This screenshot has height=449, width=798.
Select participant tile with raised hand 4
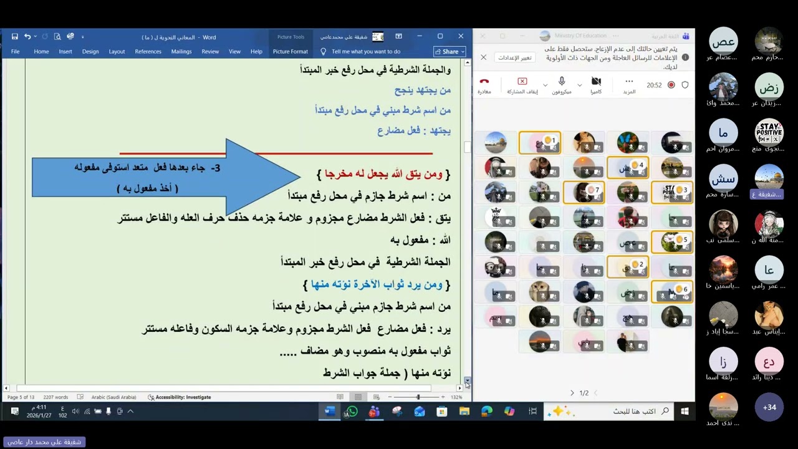[628, 168]
